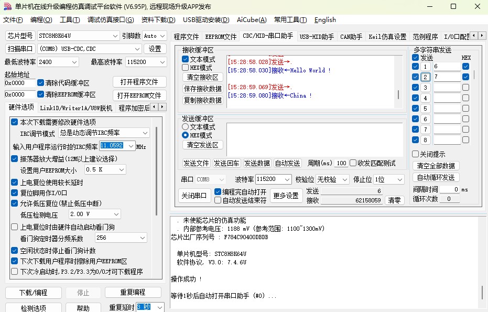
Task: Click the 清零 counter button
Action: coord(394,200)
